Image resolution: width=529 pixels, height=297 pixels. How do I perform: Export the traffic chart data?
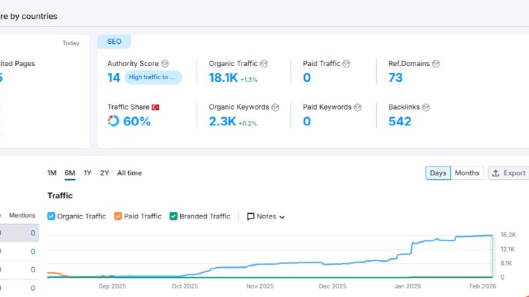tap(508, 173)
